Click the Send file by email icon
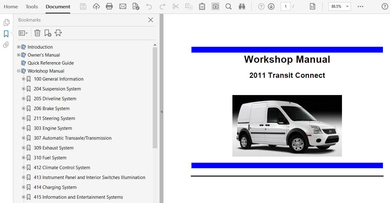The image size is (390, 203). [123, 6]
